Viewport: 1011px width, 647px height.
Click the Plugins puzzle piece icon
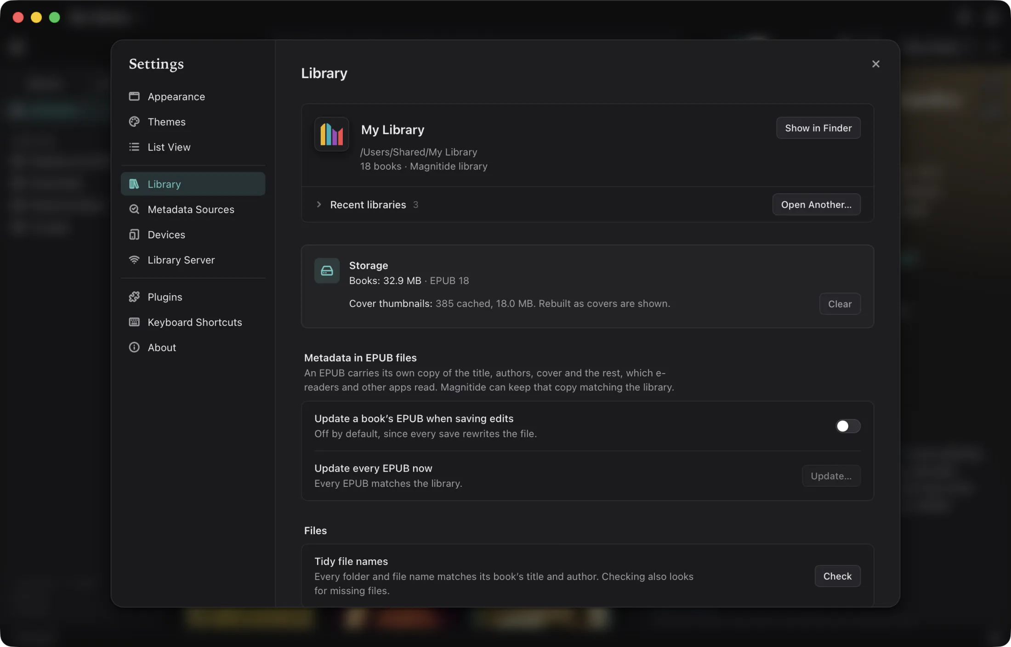(x=134, y=297)
